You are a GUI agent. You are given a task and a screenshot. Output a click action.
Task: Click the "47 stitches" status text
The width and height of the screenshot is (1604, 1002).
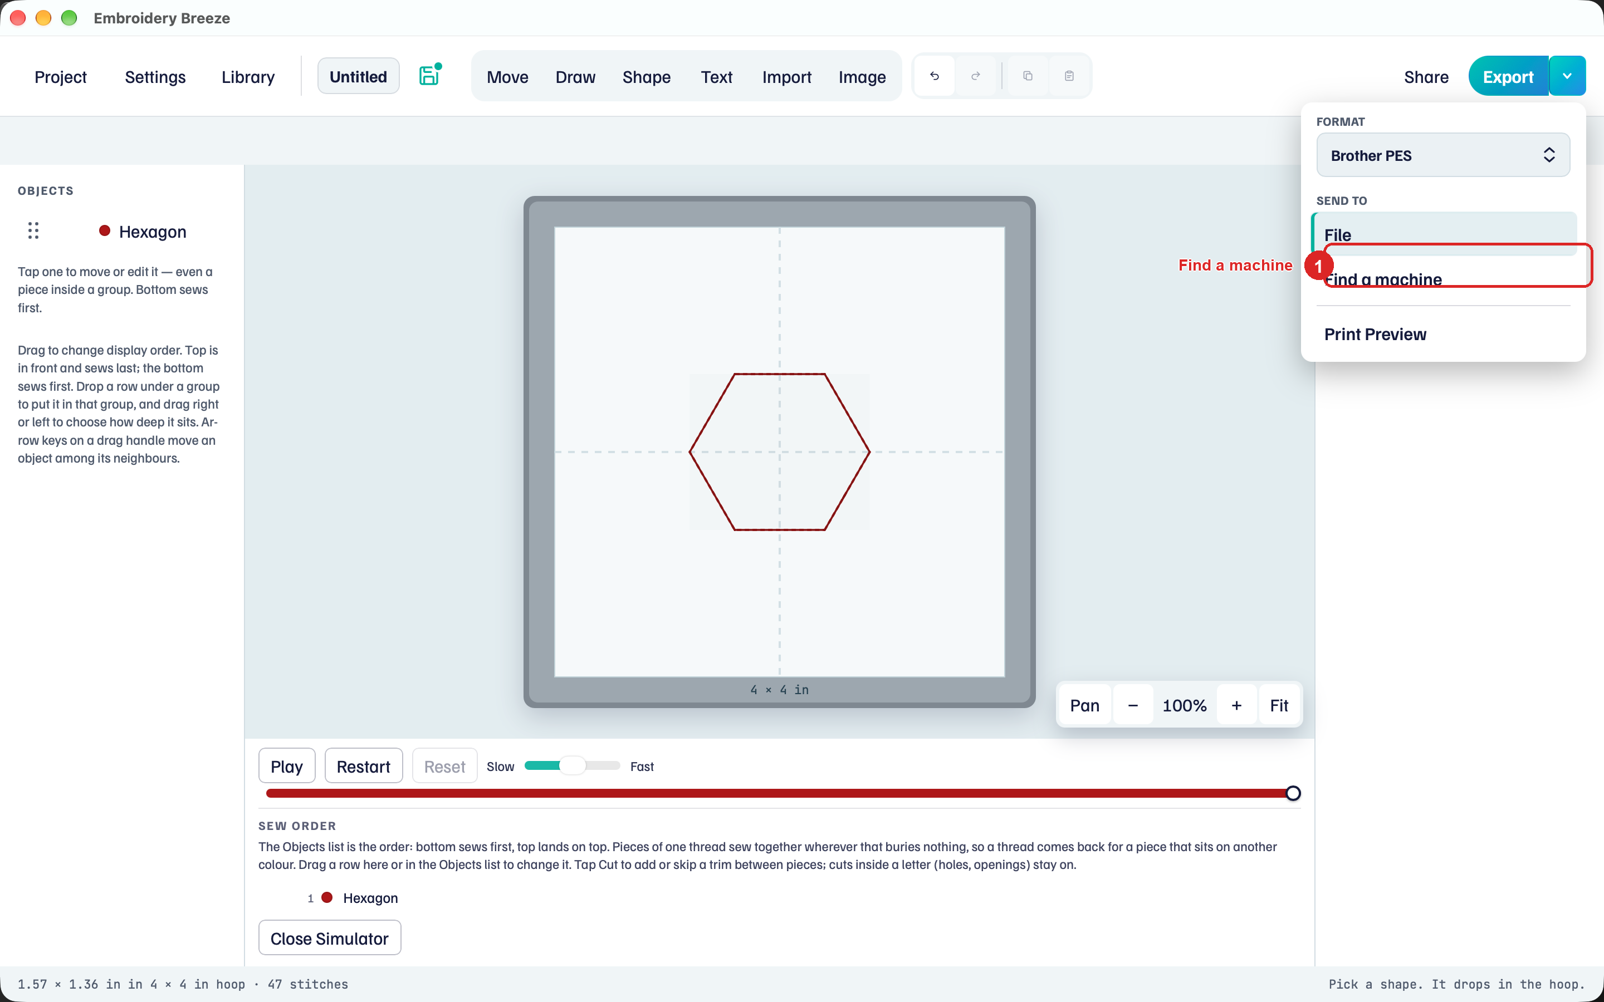pos(308,984)
